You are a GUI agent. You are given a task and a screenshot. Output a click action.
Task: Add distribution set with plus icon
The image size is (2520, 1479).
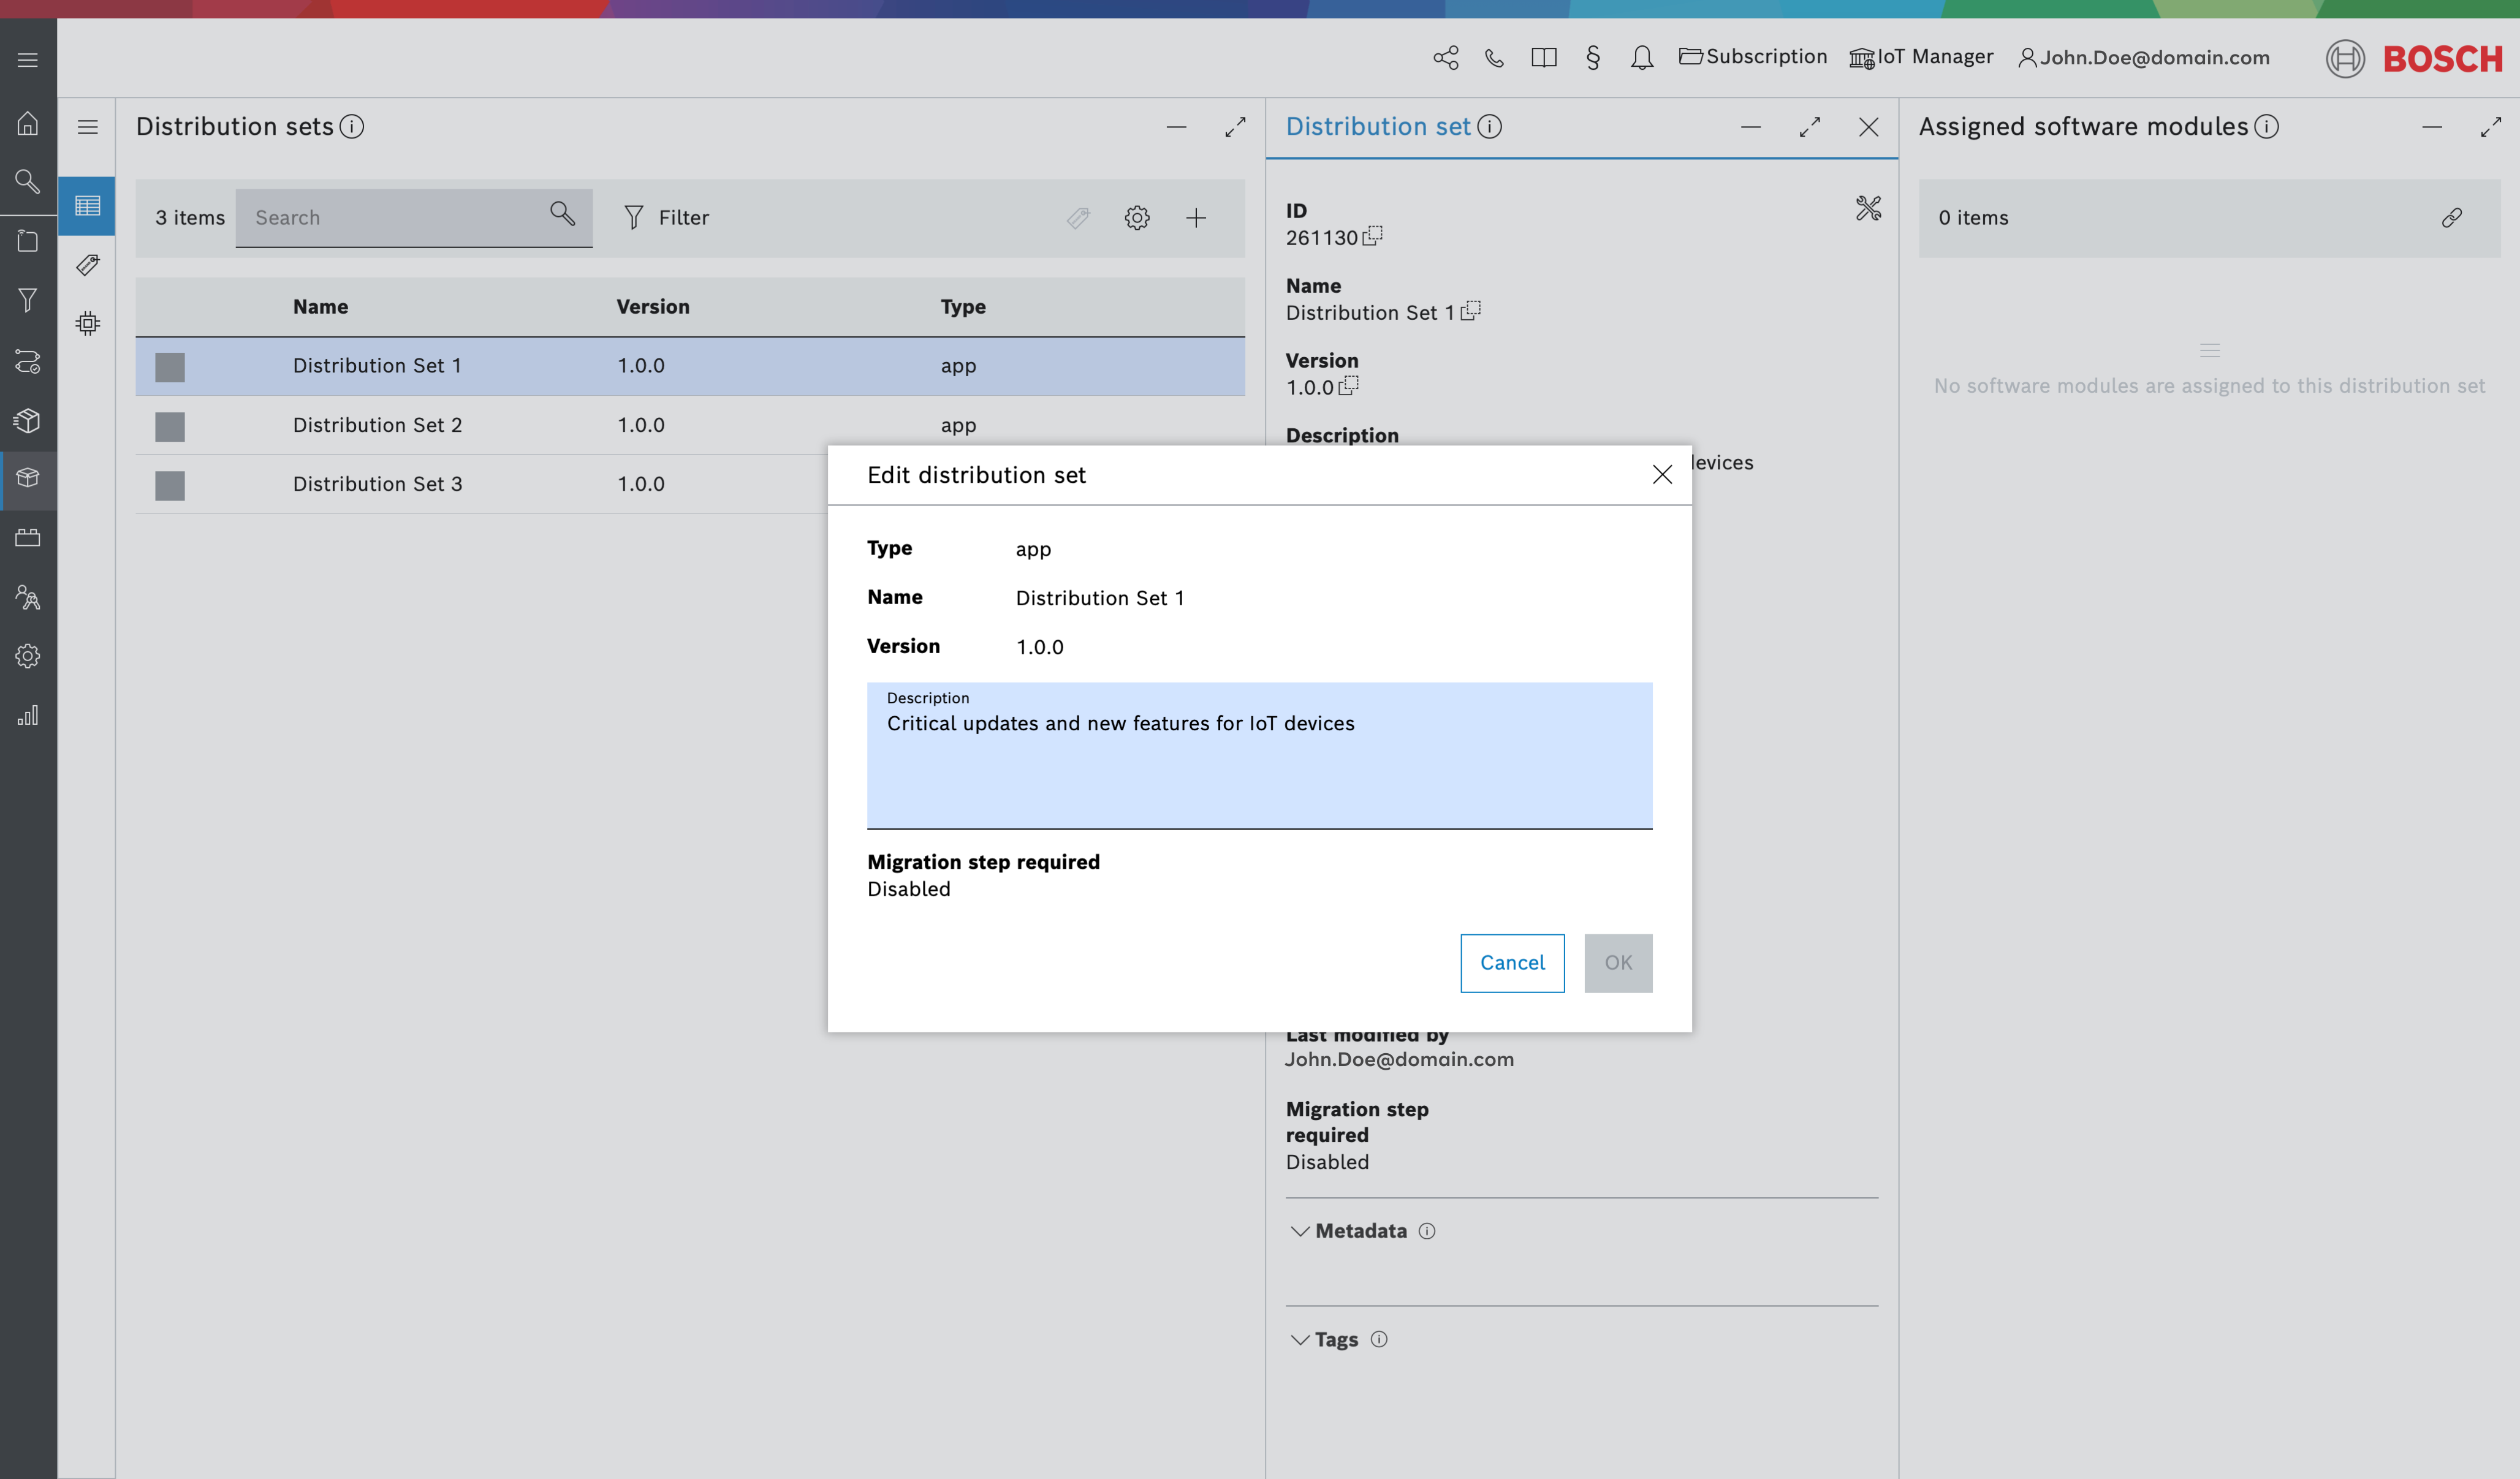point(1196,218)
